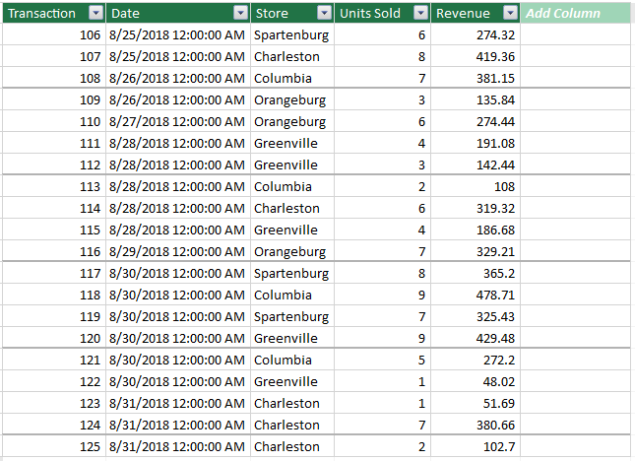Open the Revenue column filter dropdown
635x461 pixels.
coord(510,14)
